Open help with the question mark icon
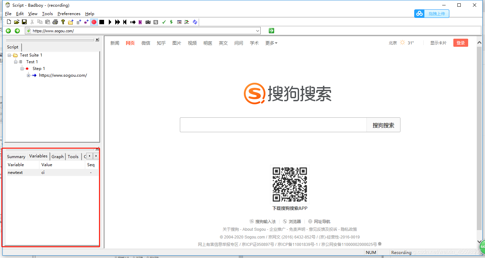This screenshot has width=485, height=258. [63, 22]
